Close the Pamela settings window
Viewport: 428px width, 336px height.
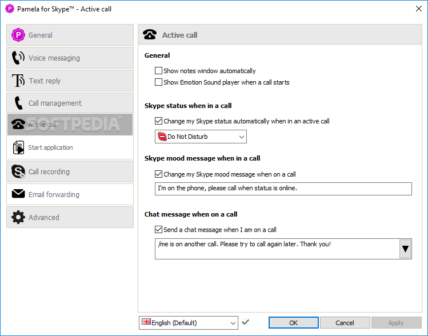(419, 9)
